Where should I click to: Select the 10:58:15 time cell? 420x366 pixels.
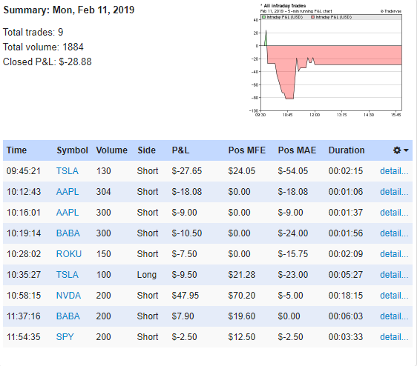point(24,296)
